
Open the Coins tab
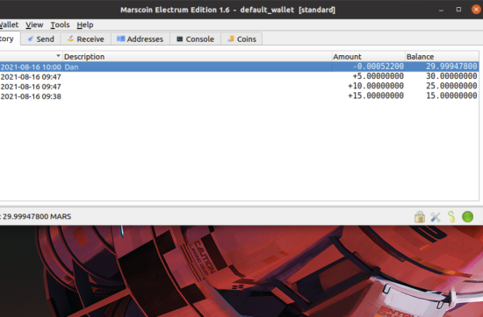(x=241, y=39)
